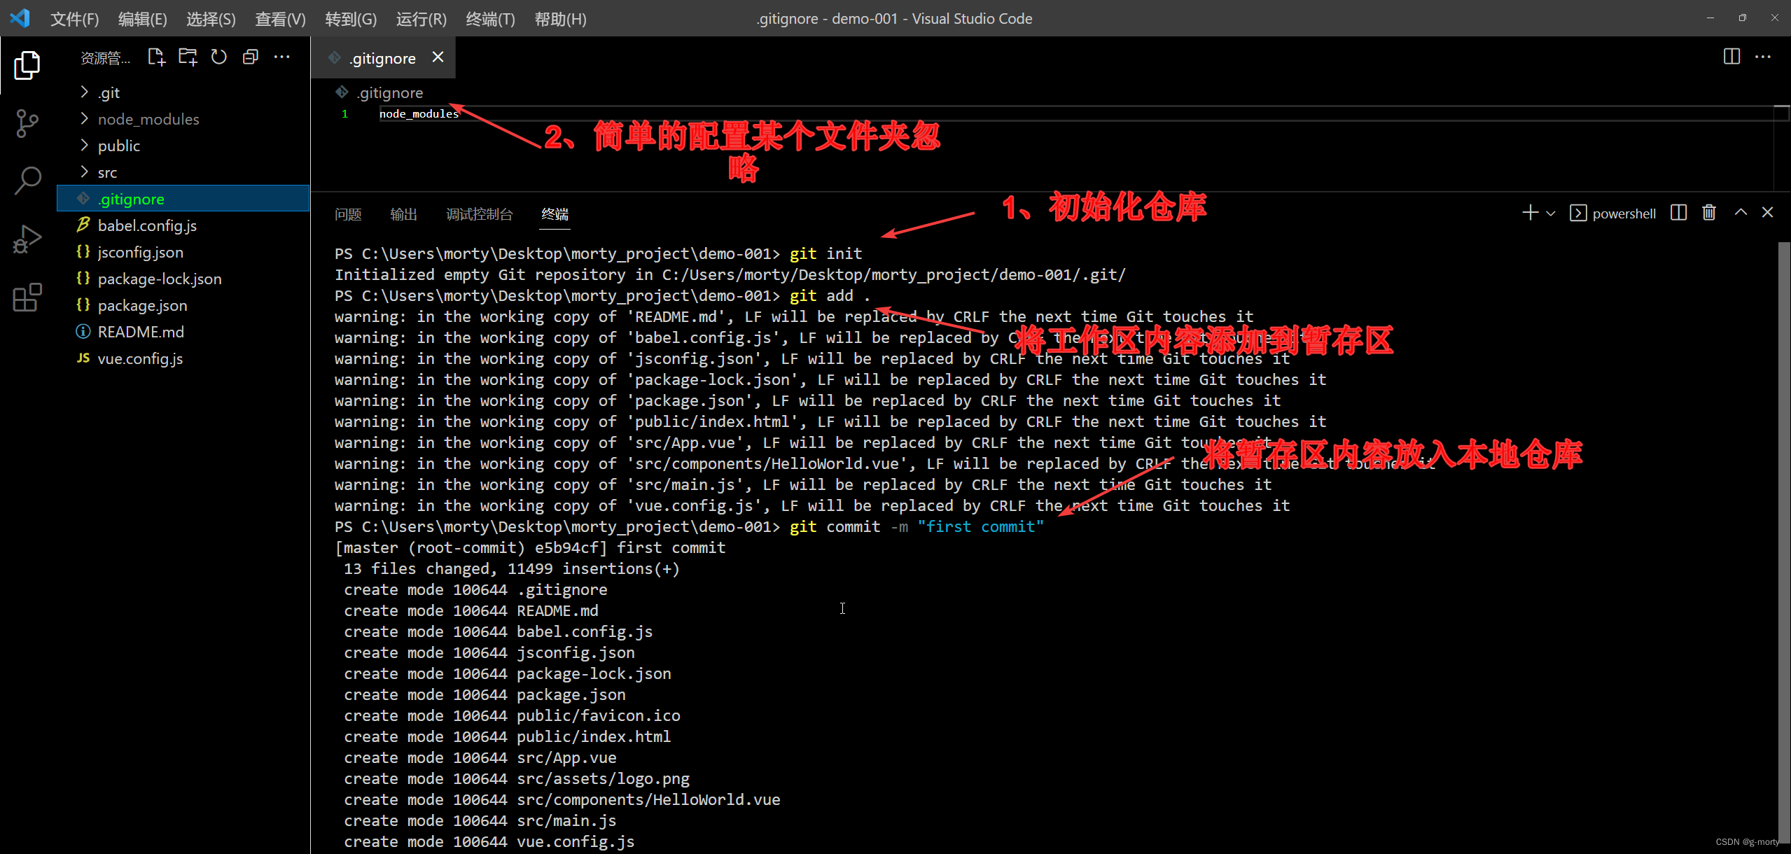1791x854 pixels.
Task: Open the 选择(S) menu
Action: [211, 19]
